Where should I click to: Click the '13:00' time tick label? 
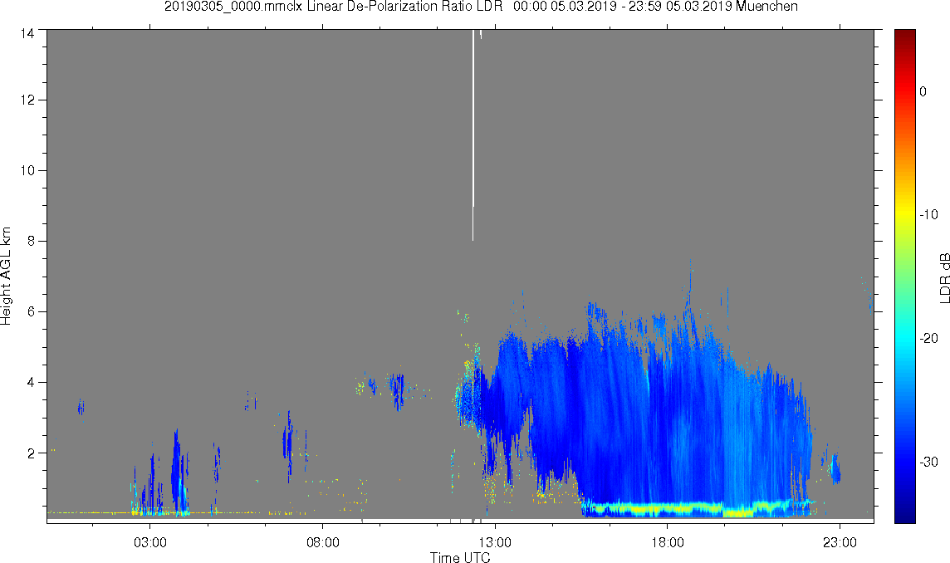495,541
